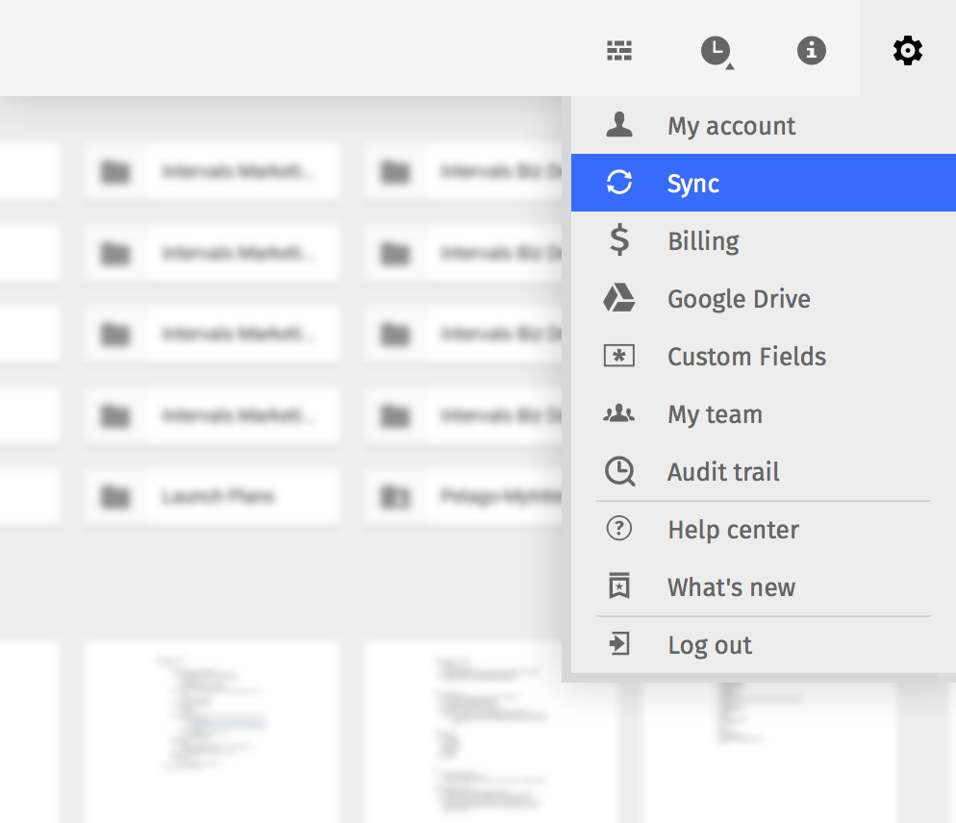
Task: Open the blurred Launch Plans folder
Action: click(x=213, y=496)
